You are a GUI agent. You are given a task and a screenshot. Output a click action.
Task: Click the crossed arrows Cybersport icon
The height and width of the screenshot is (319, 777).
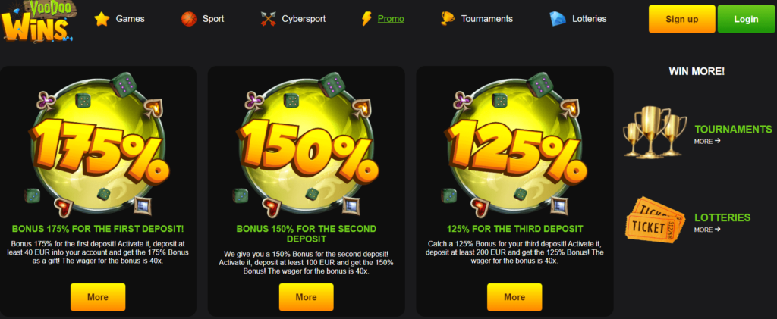268,19
